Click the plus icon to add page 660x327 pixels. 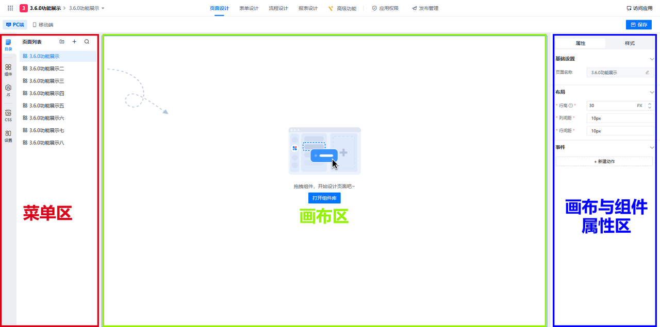click(x=74, y=42)
